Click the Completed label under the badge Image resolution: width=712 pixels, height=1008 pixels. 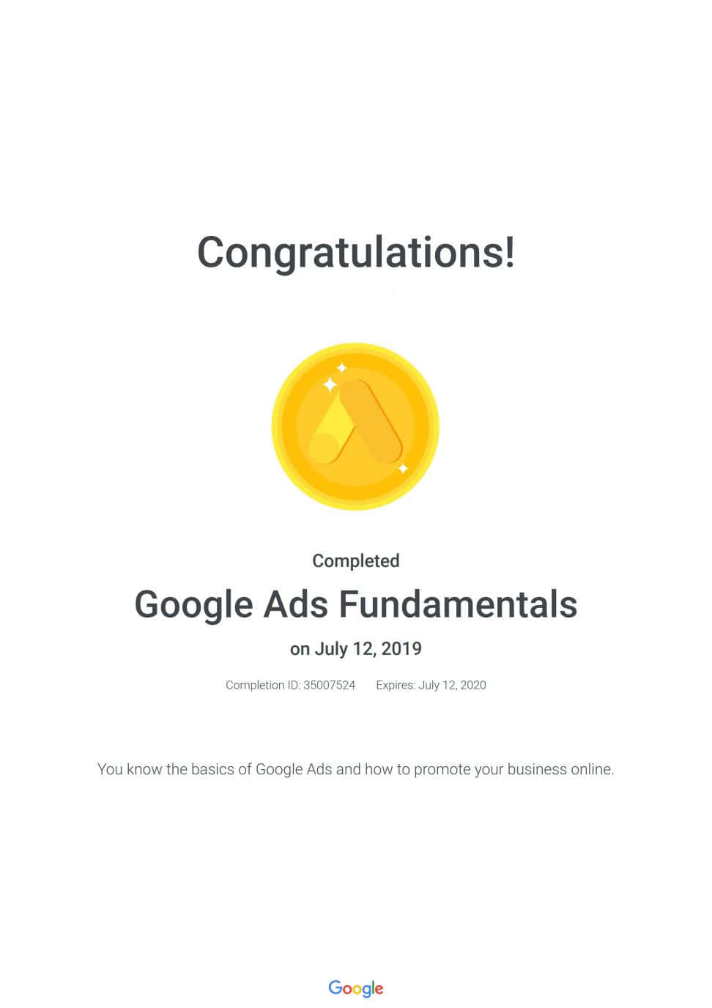tap(356, 561)
